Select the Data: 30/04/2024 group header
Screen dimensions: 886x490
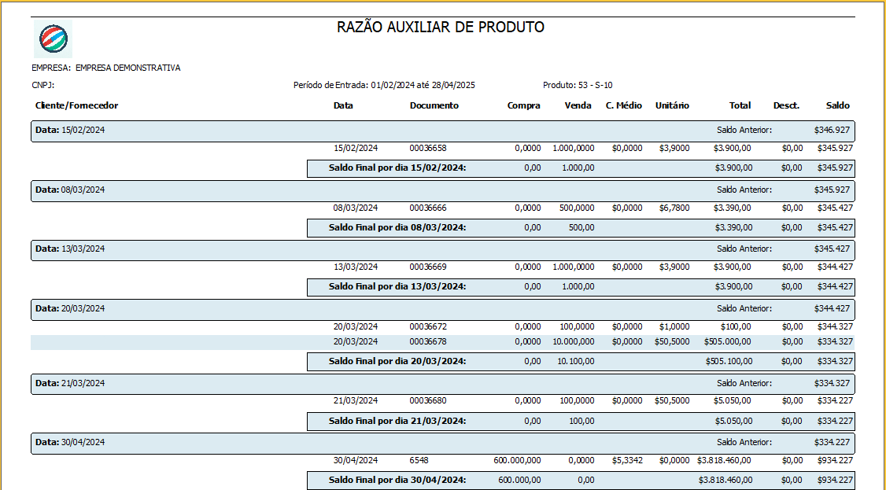pyautogui.click(x=70, y=442)
